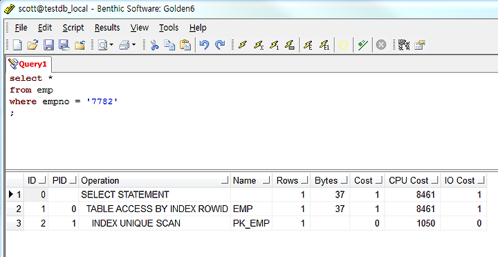Save the current script
Image resolution: width=498 pixels, height=257 pixels.
[x=48, y=45]
